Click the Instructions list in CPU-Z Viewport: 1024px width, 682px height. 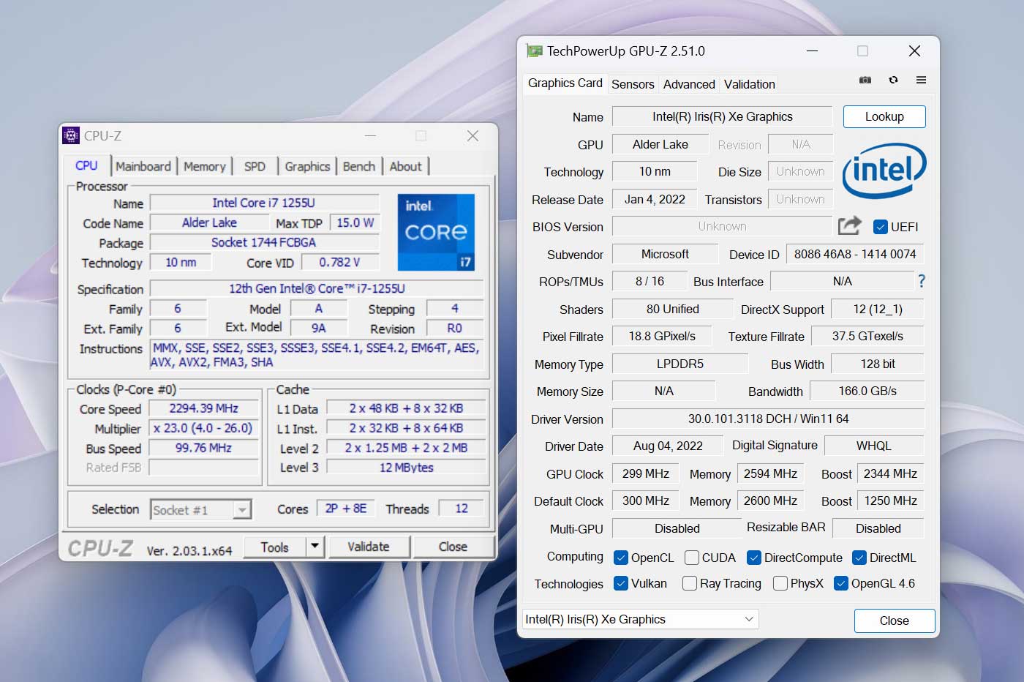tap(316, 355)
